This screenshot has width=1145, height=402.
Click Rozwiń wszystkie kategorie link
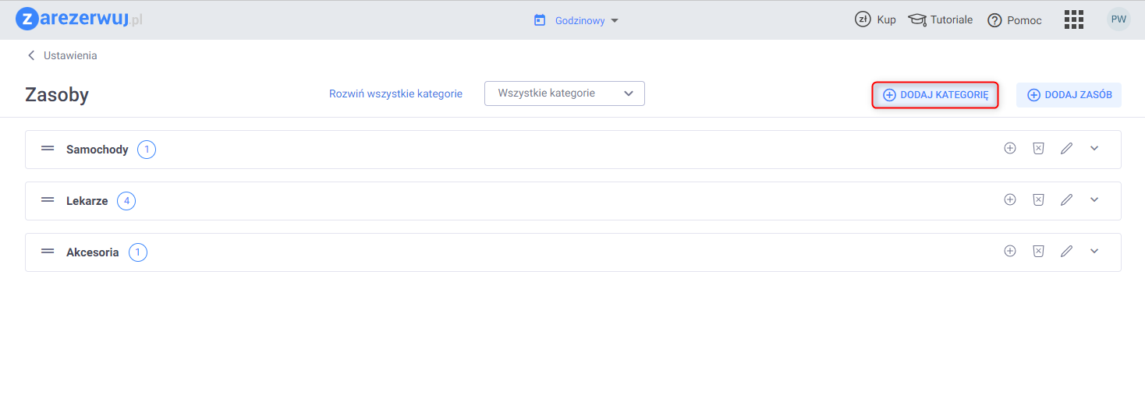pyautogui.click(x=395, y=93)
